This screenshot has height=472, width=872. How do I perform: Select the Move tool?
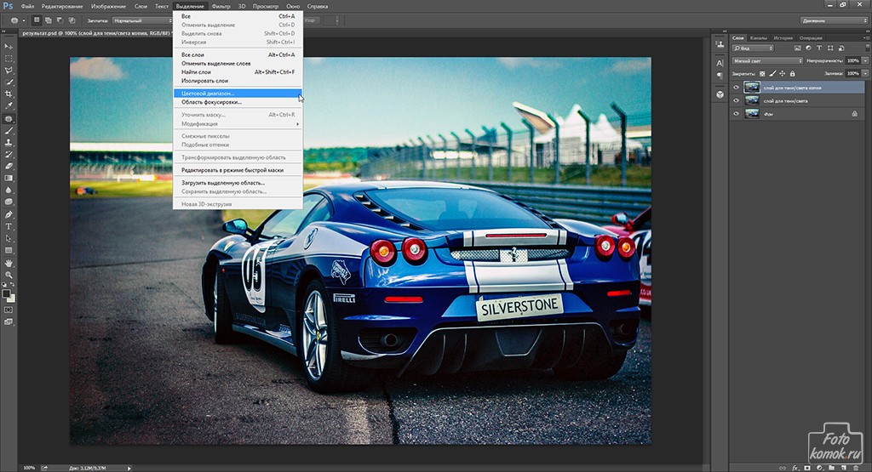(x=9, y=47)
